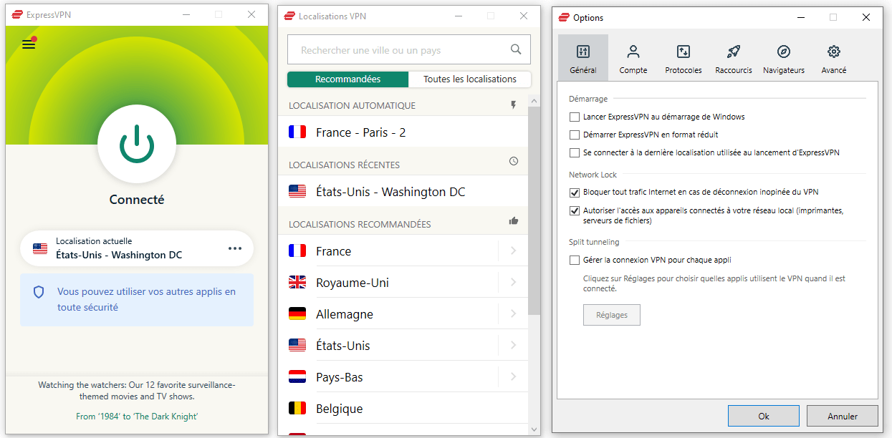Viewport: 892px width, 438px height.
Task: Open the Raccourcis rocket icon
Action: (x=733, y=52)
